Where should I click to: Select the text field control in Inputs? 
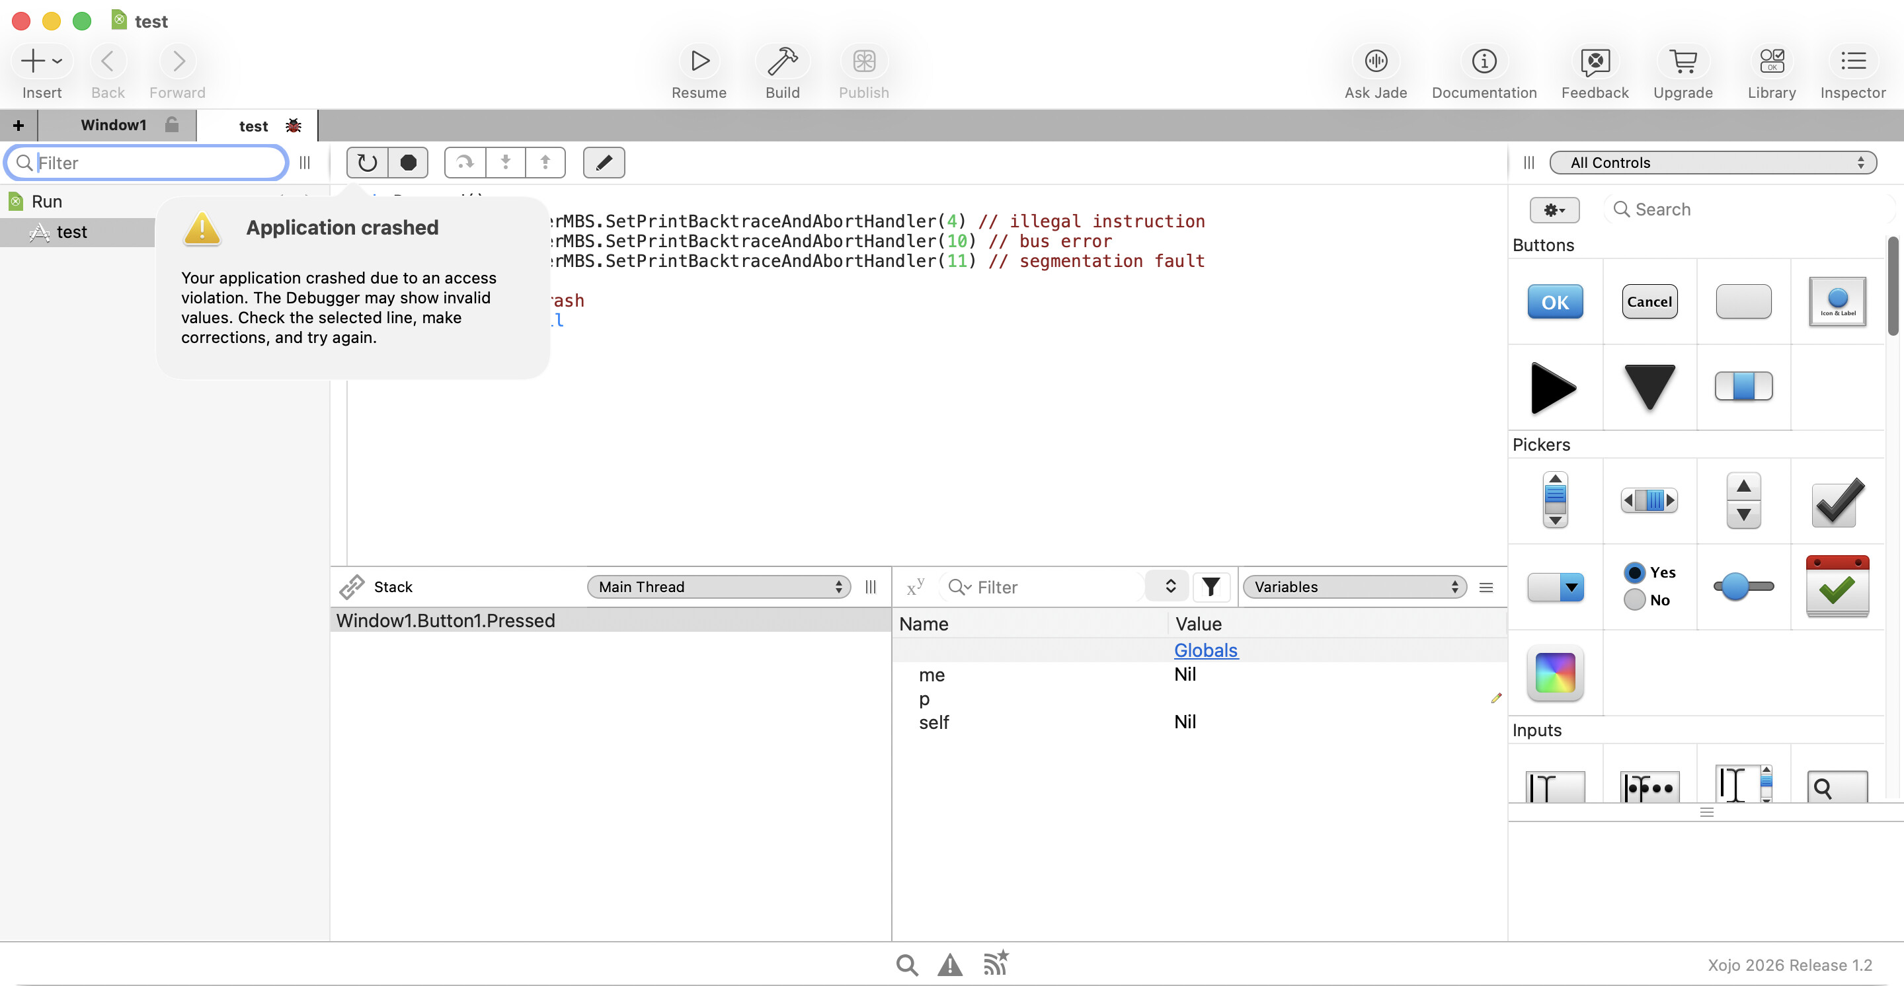point(1555,786)
